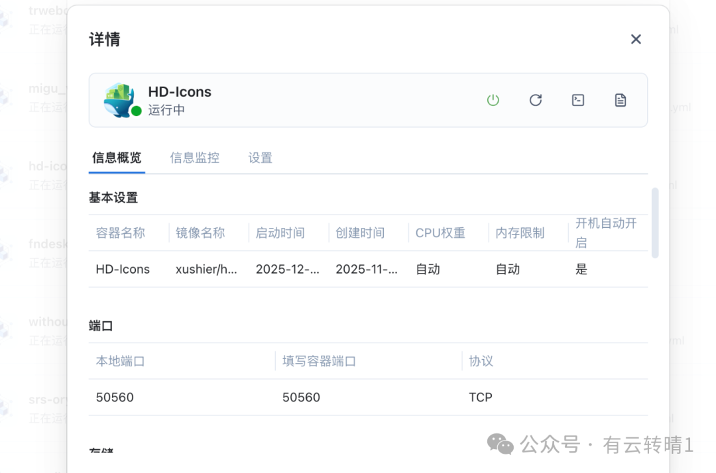Click the 启动时间 value 2025-12-...
Image resolution: width=716 pixels, height=473 pixels.
point(287,269)
